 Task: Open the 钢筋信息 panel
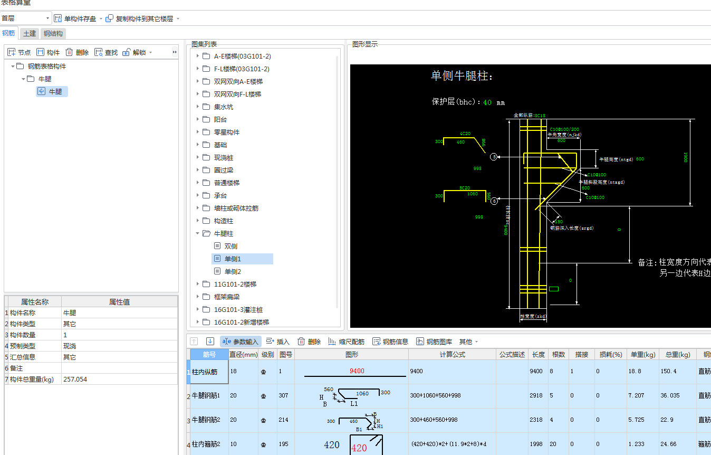click(390, 342)
